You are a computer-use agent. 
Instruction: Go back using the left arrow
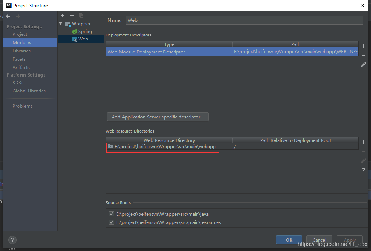point(8,16)
